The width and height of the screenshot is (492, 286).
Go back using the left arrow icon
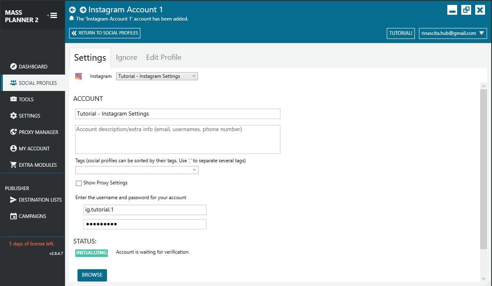tap(73, 9)
